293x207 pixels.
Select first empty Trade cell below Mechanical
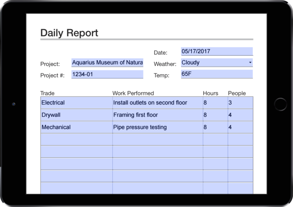77,139
